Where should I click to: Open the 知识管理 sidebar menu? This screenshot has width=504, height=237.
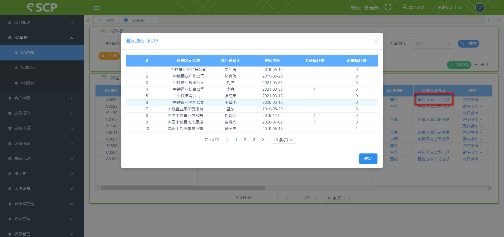pyautogui.click(x=42, y=219)
